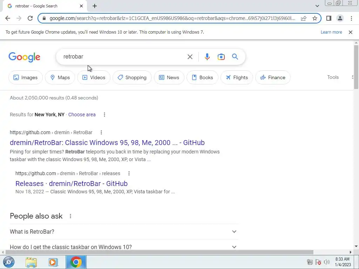Switch to Maps results

[60, 77]
